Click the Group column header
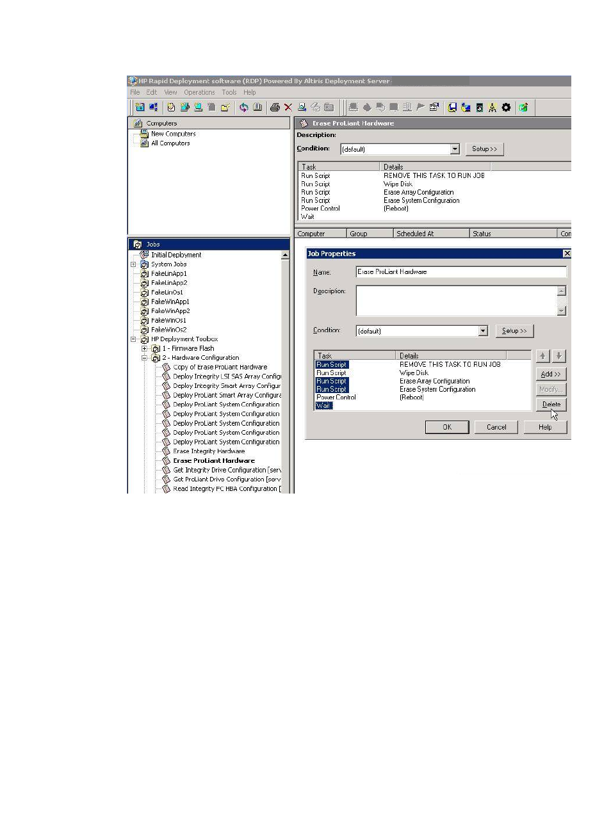The image size is (611, 813). click(370, 234)
